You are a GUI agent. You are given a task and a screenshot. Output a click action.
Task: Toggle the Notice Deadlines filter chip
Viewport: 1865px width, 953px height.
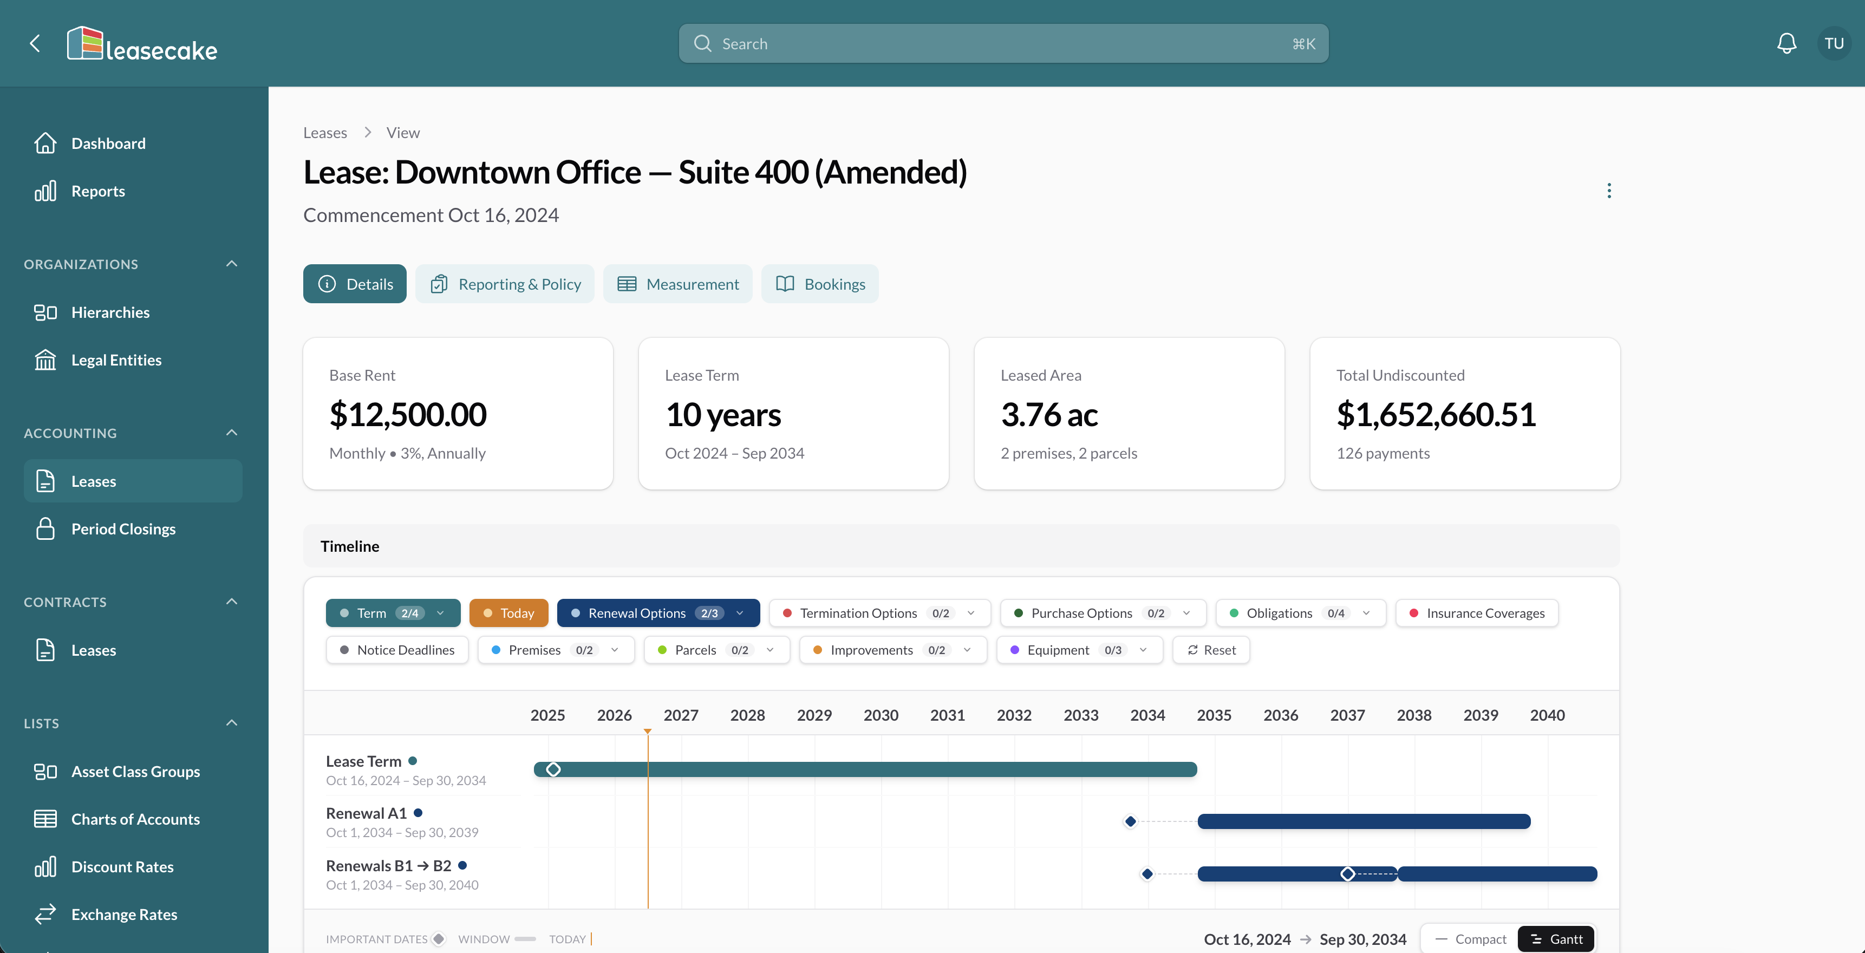[397, 650]
